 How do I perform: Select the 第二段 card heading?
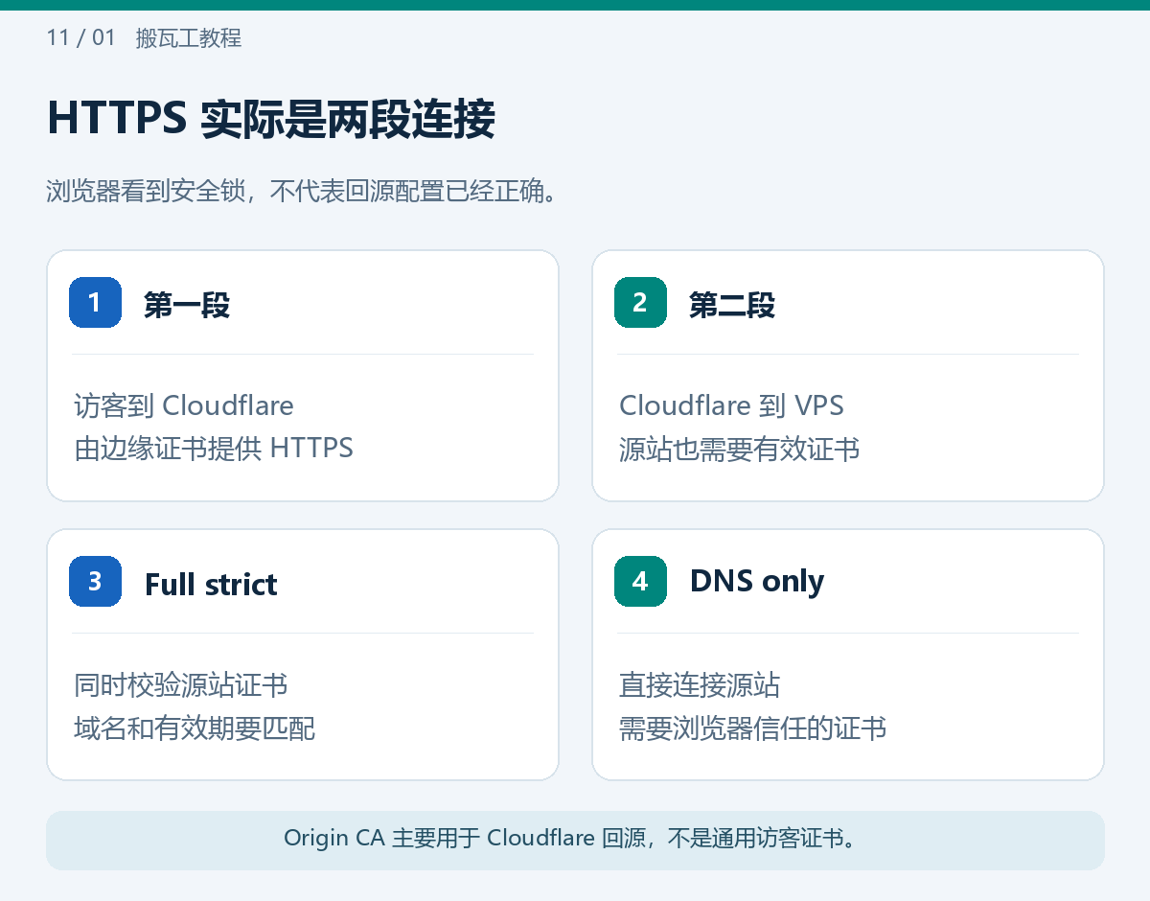click(732, 305)
